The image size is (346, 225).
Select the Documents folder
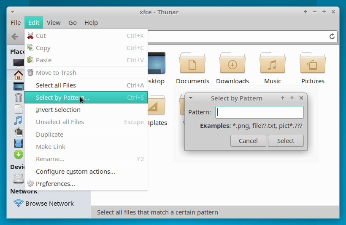tap(192, 69)
